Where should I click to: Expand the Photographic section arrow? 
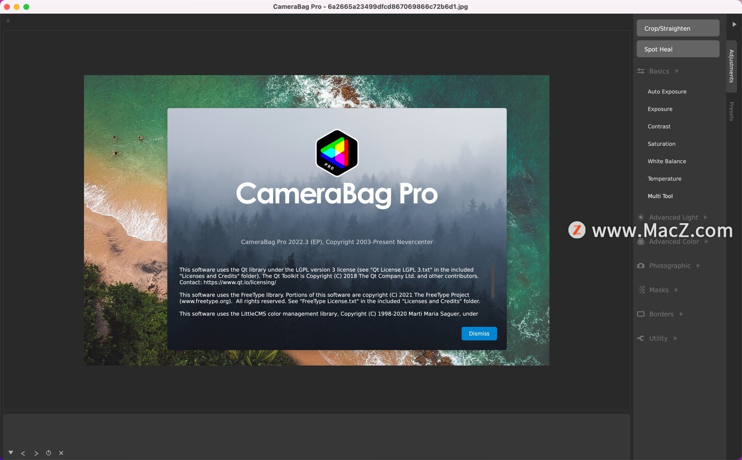pyautogui.click(x=698, y=266)
